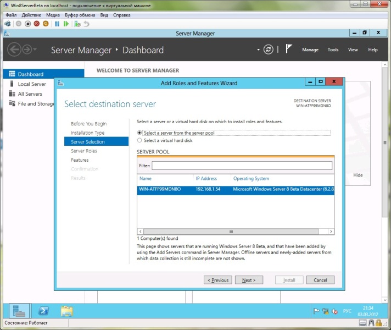Image resolution: width=391 pixels, height=330 pixels.
Task: Expand the navigation history dropdown arrow
Action: tap(36, 50)
